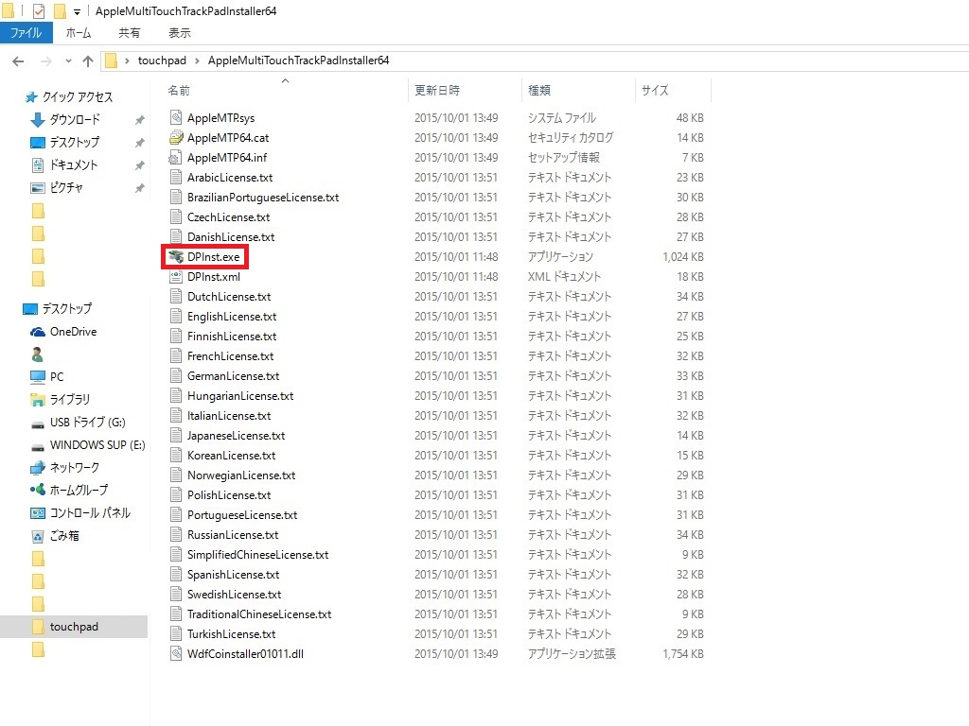Click the touchpad breadcrumb in address bar
Screen dimensions: 969x726
click(162, 60)
